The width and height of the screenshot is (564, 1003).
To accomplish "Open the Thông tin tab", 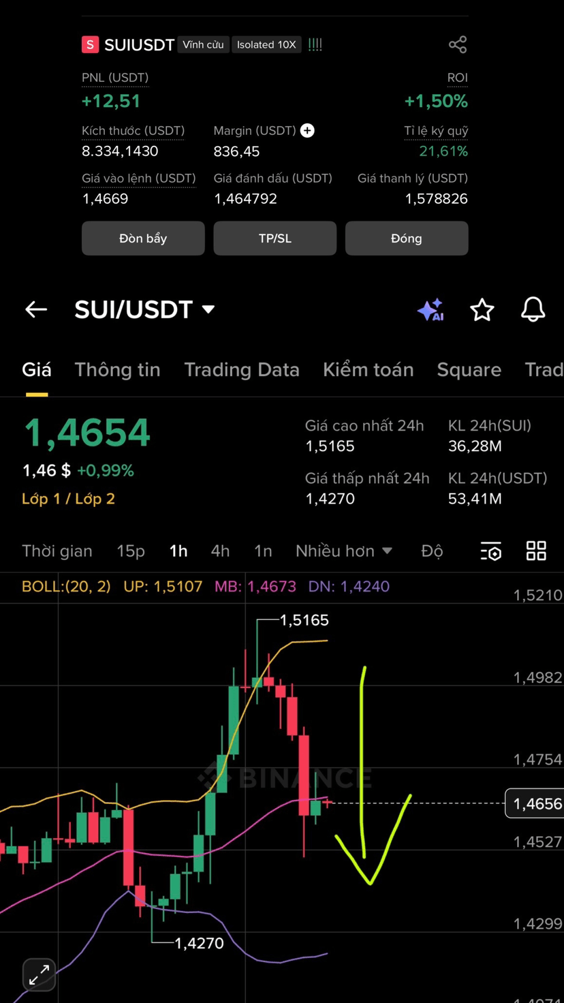I will click(117, 369).
